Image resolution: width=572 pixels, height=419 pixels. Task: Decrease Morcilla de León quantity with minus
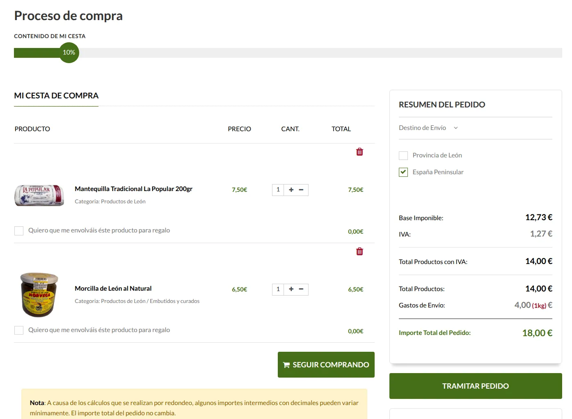[x=301, y=289]
